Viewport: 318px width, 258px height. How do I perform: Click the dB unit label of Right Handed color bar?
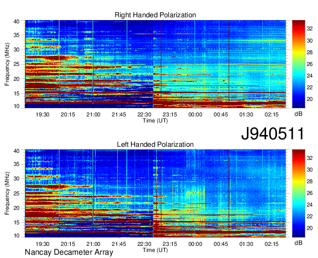click(298, 114)
